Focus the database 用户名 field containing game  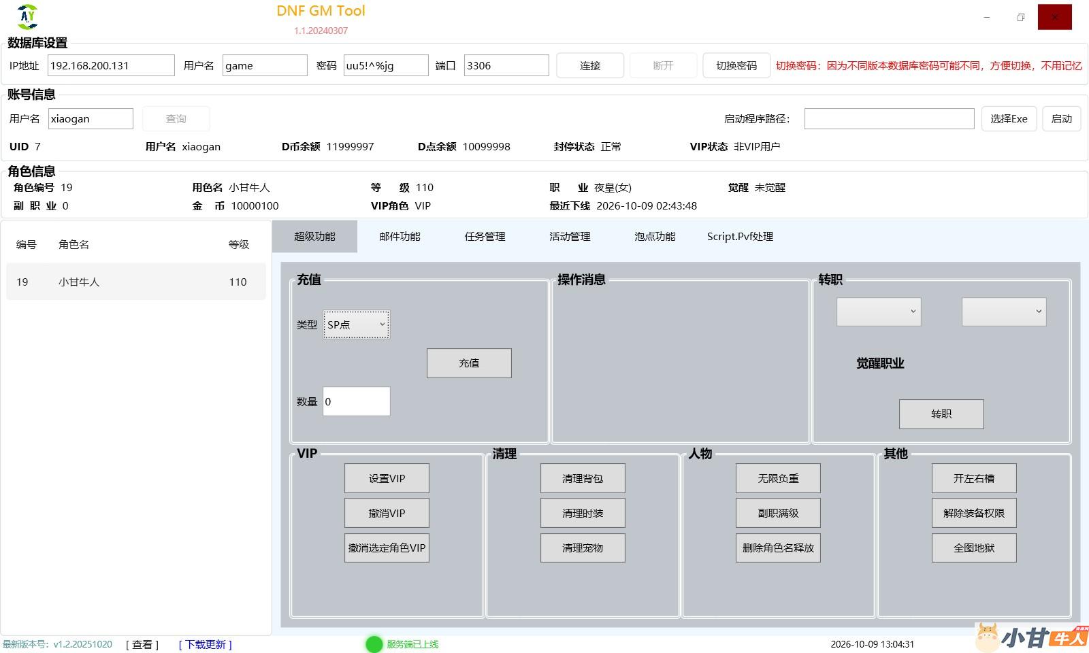[x=265, y=65]
